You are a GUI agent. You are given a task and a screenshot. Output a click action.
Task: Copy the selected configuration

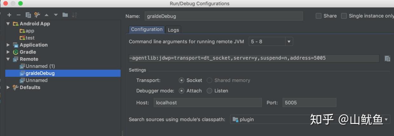[28, 15]
